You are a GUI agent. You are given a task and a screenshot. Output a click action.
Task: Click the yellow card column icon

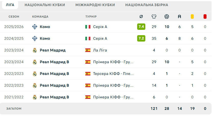[192, 17]
